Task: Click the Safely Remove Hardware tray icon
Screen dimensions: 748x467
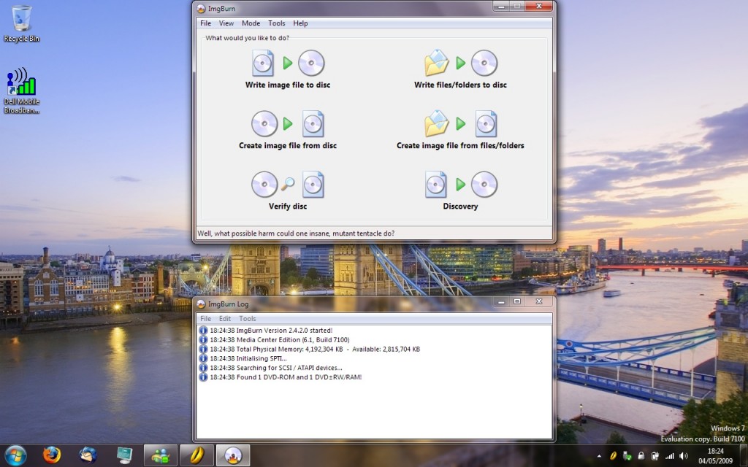Action: (x=627, y=456)
